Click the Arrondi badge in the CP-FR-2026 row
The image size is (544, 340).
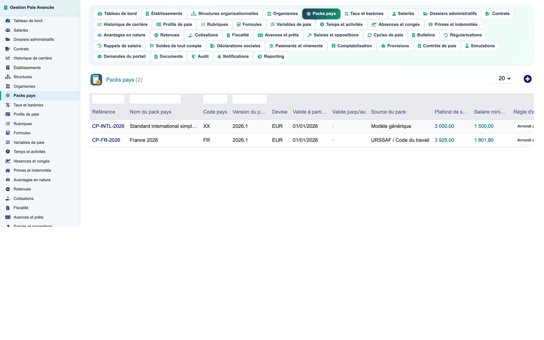(524, 140)
